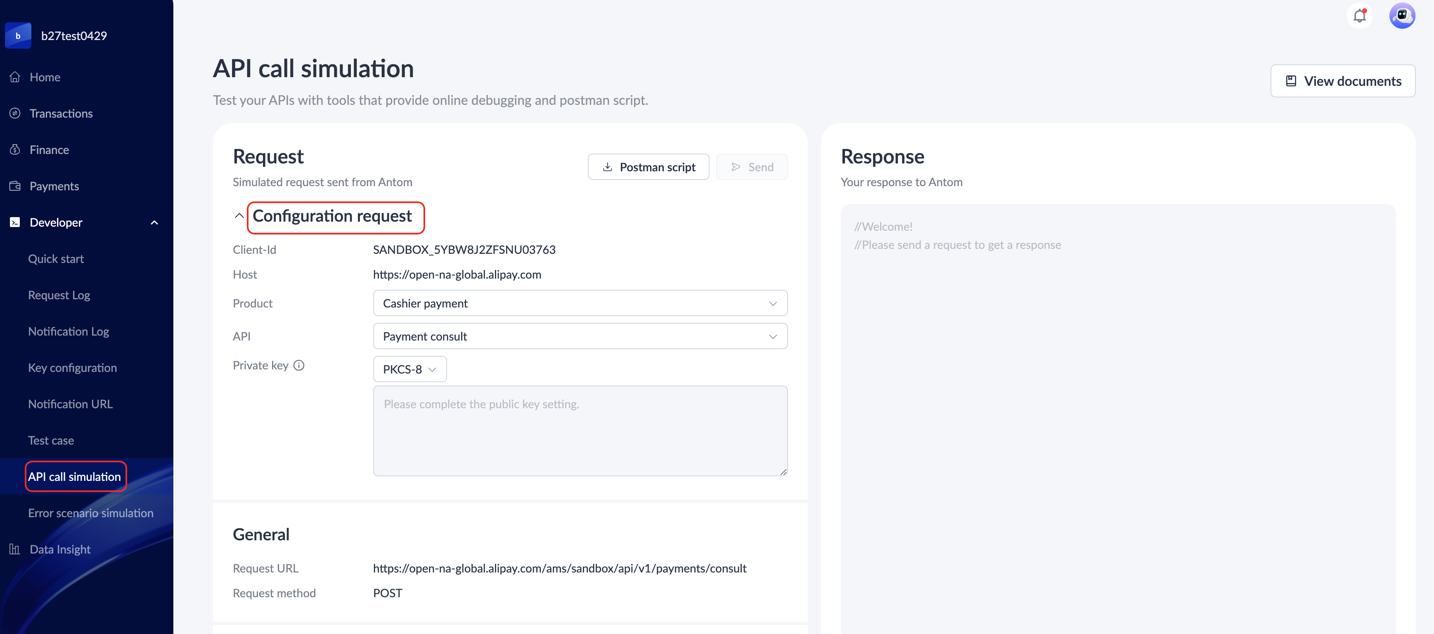Click the Private key info icon
1434x634 pixels.
pyautogui.click(x=299, y=365)
